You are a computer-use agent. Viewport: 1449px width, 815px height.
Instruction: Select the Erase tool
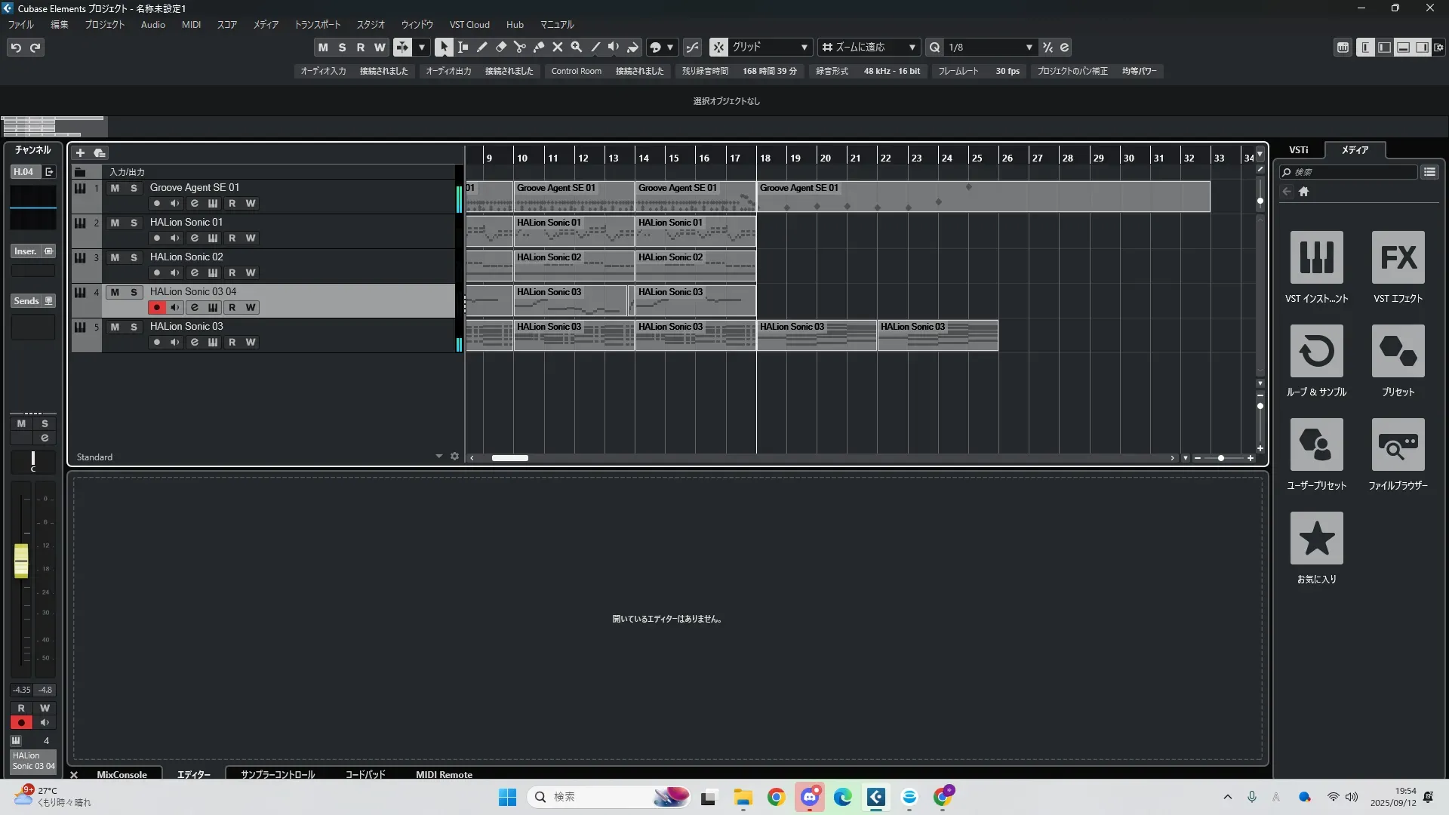tap(500, 47)
